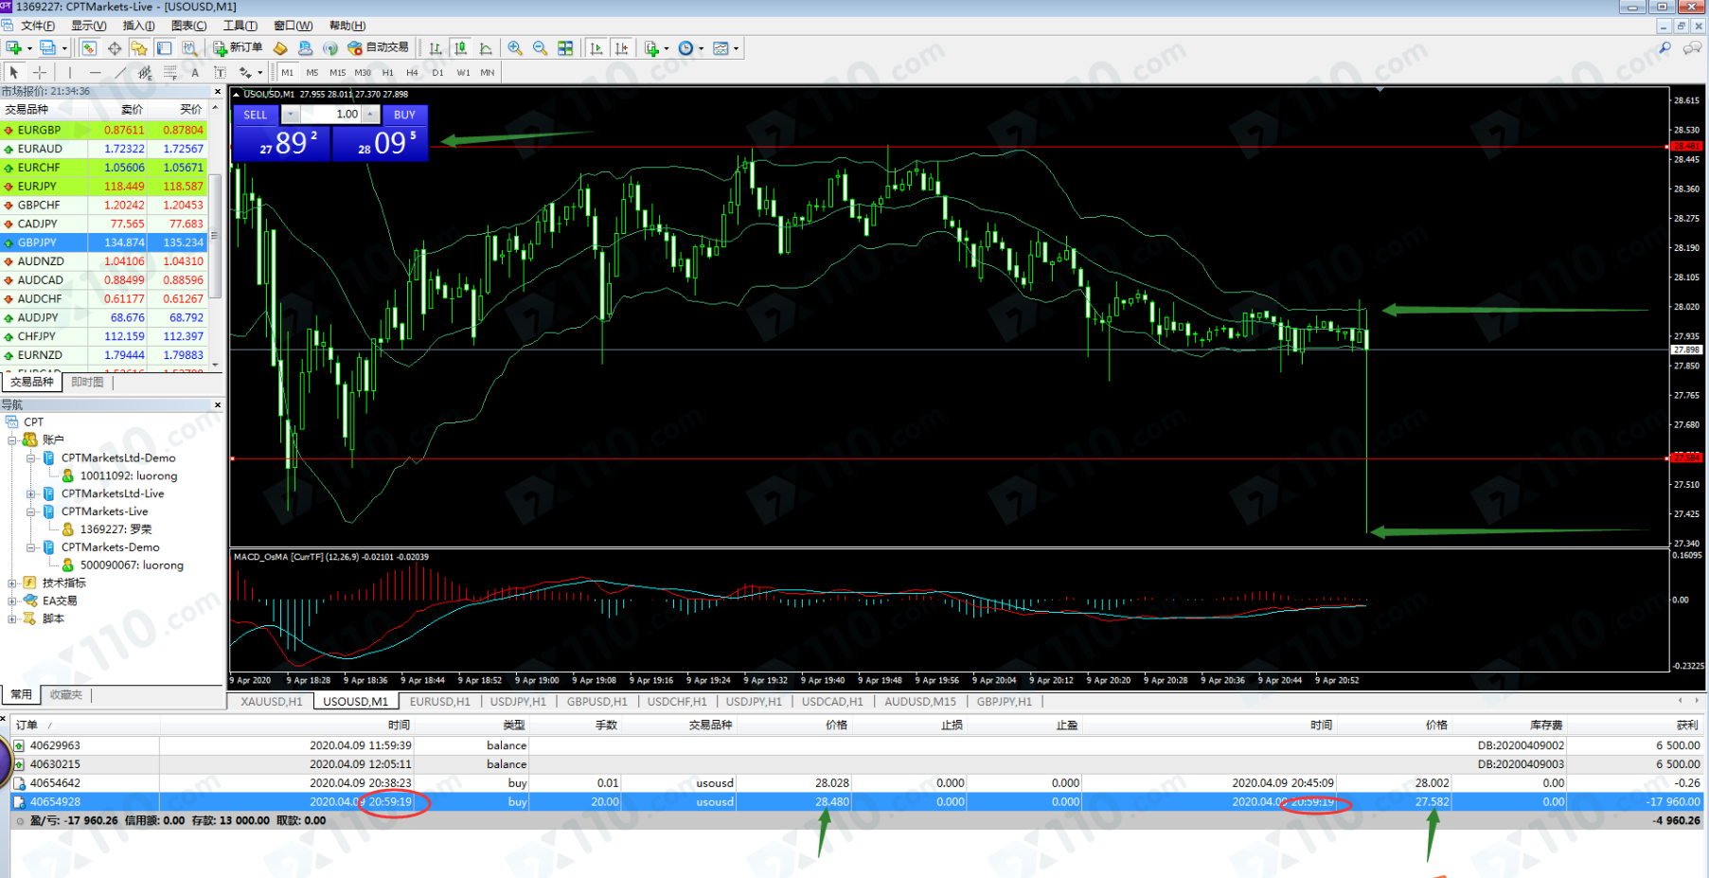Click the BUY one-click trading button
1709x878 pixels.
pos(404,115)
